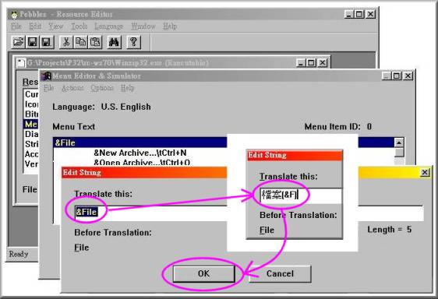The width and height of the screenshot is (438, 299).
Task: Select the highlighted Menu resource type in list
Action: coord(31,125)
